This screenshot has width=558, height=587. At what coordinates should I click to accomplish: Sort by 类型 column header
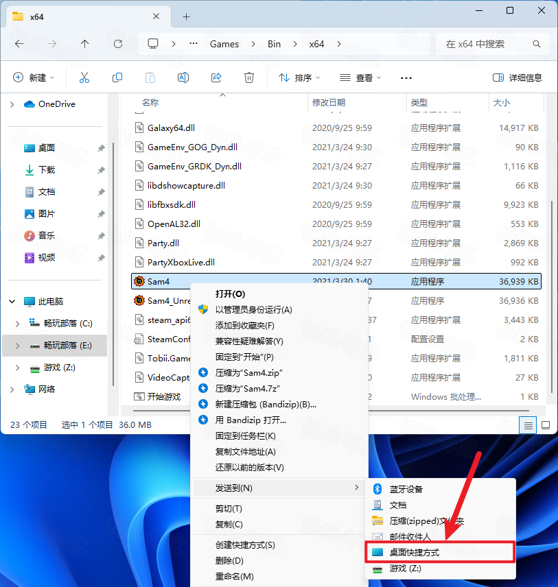tap(419, 102)
